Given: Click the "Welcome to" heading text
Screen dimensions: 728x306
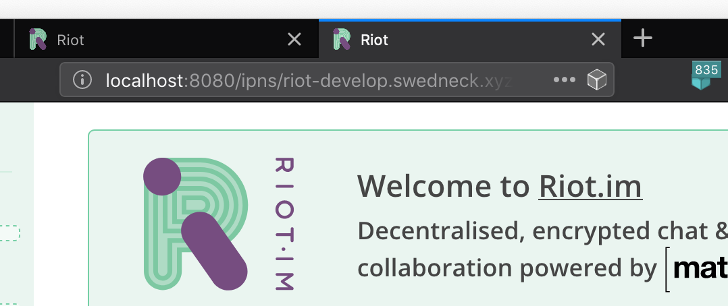Looking at the screenshot, I should coord(444,187).
